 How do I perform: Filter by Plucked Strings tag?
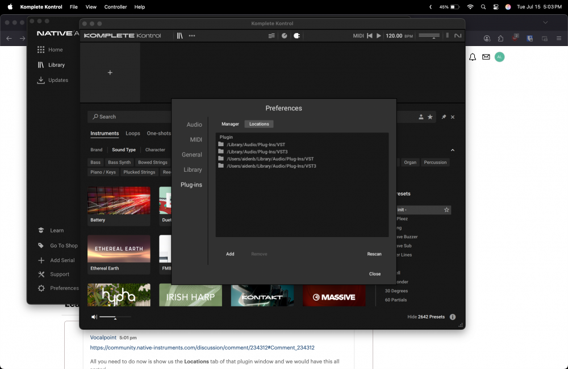pyautogui.click(x=139, y=172)
